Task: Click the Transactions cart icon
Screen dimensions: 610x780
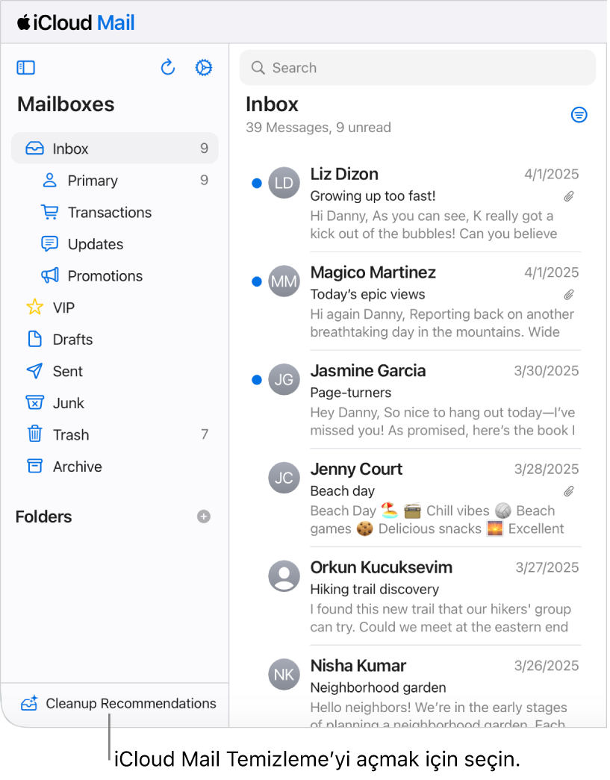Action: click(x=49, y=212)
